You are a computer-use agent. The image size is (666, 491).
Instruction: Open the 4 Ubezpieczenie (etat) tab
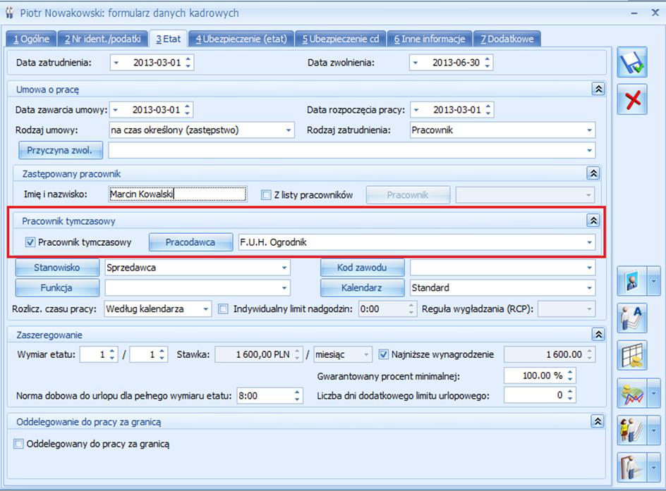241,39
